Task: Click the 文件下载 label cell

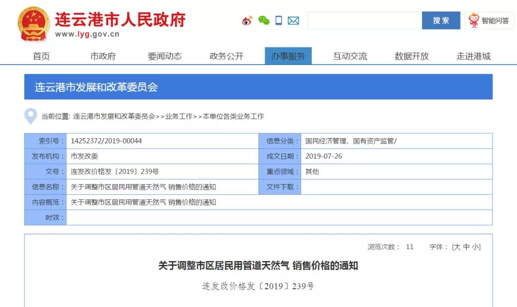Action: coord(280,187)
